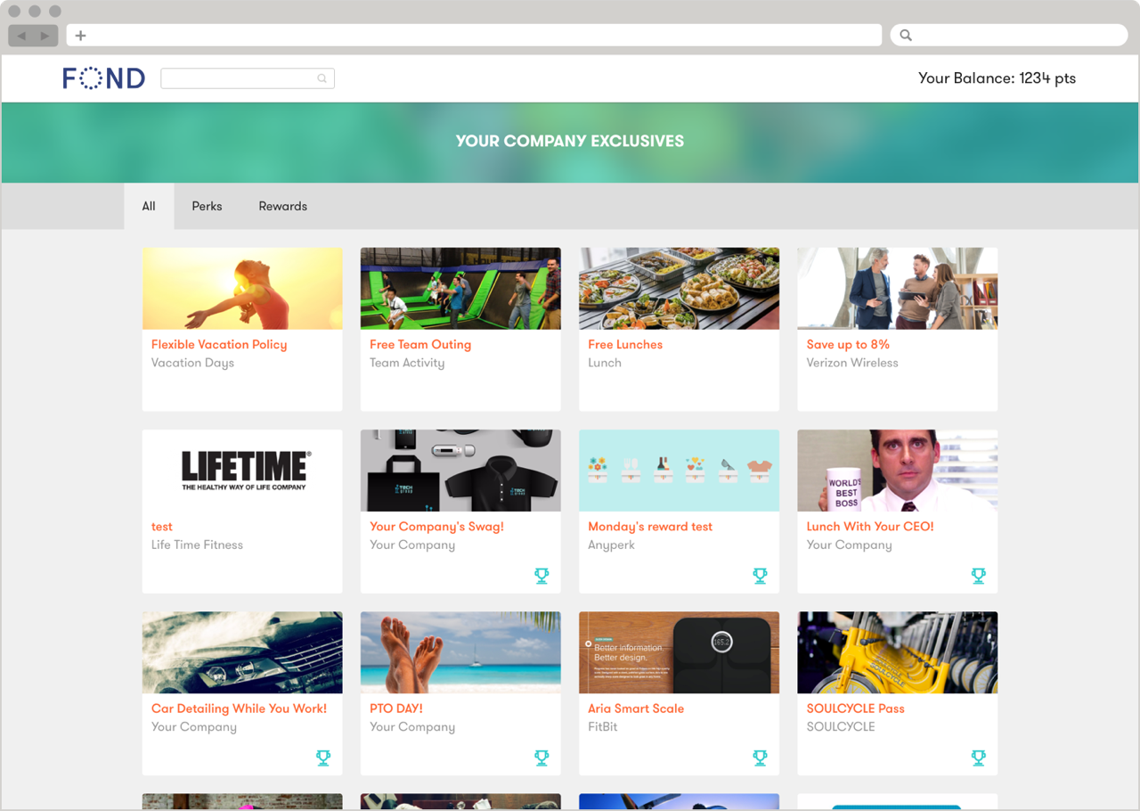Open Lunch With Your CEO! link
1140x811 pixels.
pyautogui.click(x=870, y=526)
